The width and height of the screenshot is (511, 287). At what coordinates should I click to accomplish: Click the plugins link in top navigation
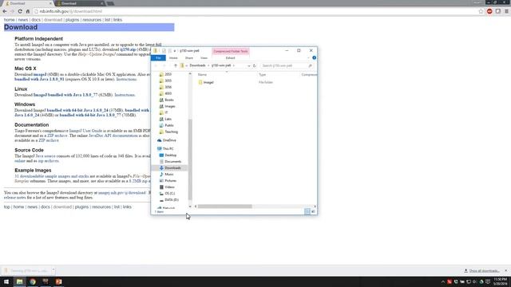73,20
